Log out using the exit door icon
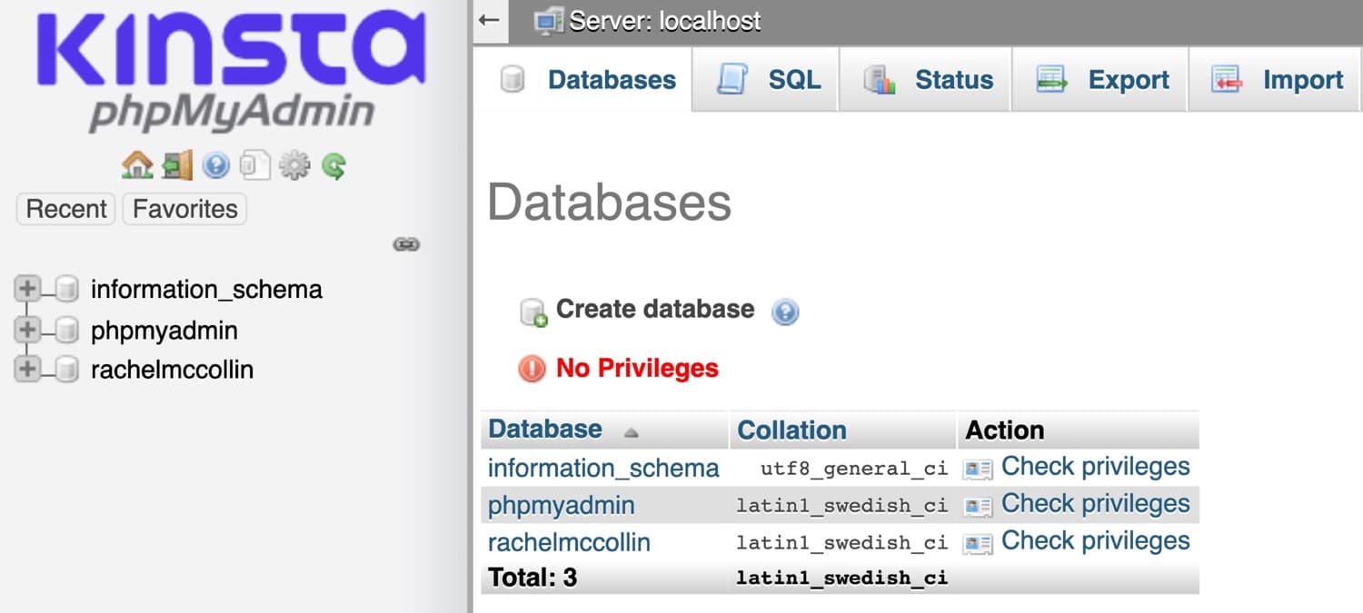 [174, 165]
